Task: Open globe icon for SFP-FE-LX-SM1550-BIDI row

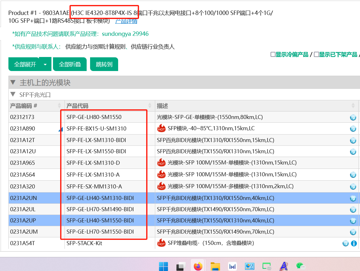Action: click(353, 152)
